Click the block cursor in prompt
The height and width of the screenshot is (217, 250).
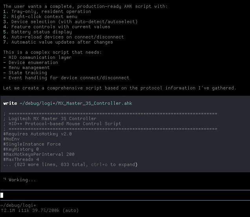(2, 195)
